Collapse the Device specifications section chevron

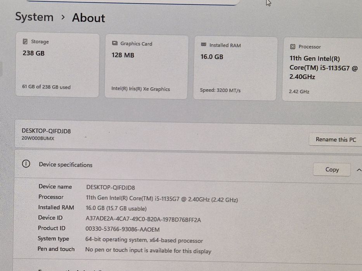tap(359, 170)
